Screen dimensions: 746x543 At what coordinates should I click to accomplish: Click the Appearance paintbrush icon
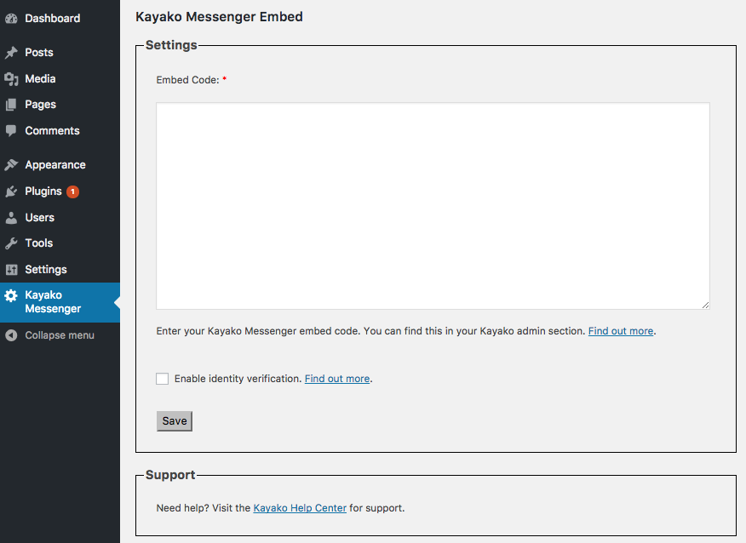11,165
